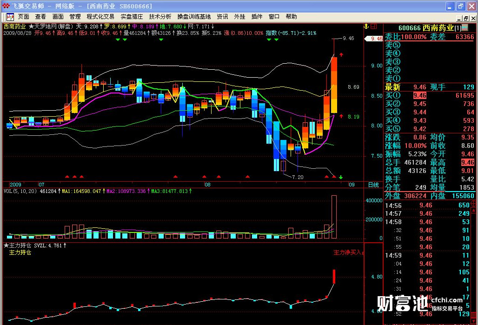Click the 日线 period label

coord(373,185)
